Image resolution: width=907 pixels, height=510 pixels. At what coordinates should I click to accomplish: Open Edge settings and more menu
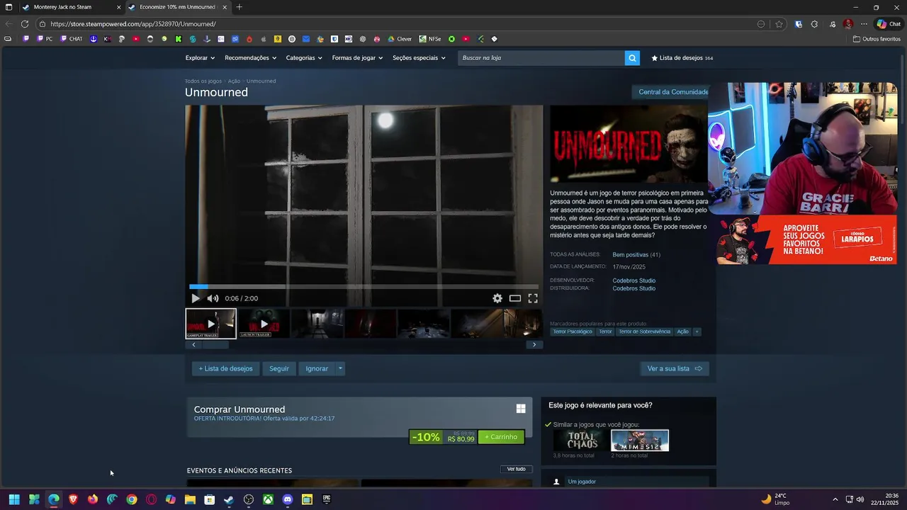click(864, 24)
